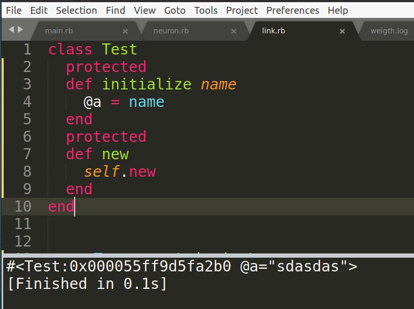Open the Preferences menu
The height and width of the screenshot is (309, 414).
pos(293,10)
